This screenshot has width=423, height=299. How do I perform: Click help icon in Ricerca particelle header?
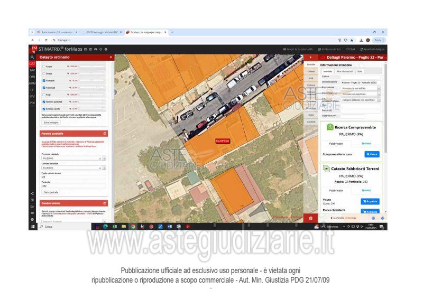pos(105,133)
